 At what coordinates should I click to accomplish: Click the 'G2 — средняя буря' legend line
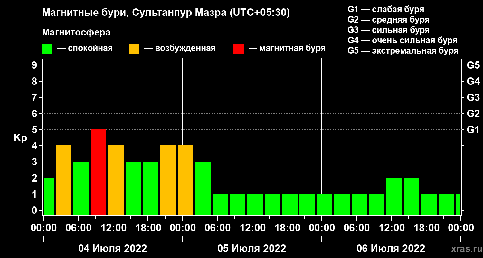coord(389,20)
